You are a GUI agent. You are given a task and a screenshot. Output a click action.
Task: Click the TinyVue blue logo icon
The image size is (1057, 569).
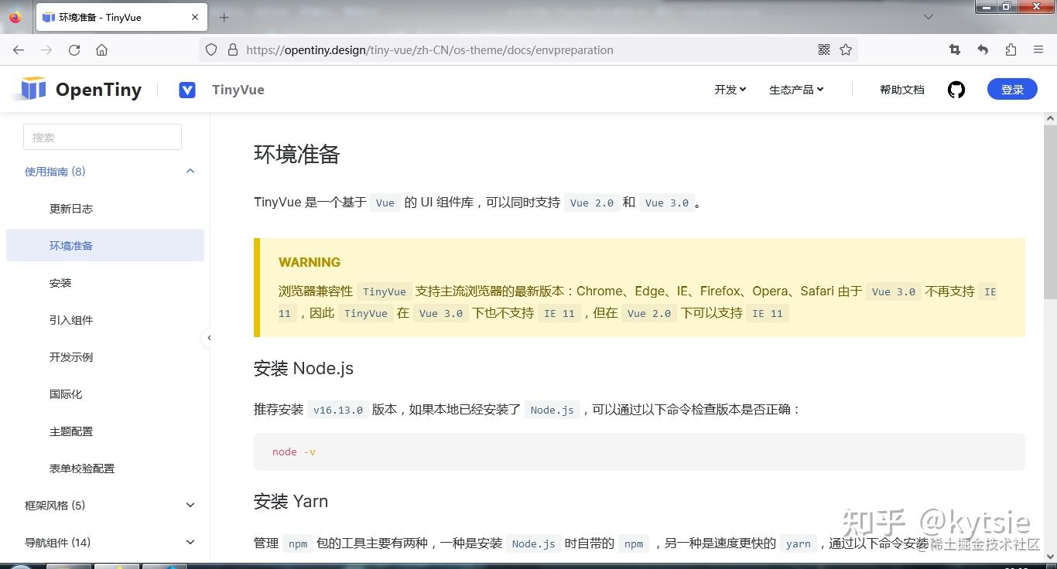click(x=187, y=90)
